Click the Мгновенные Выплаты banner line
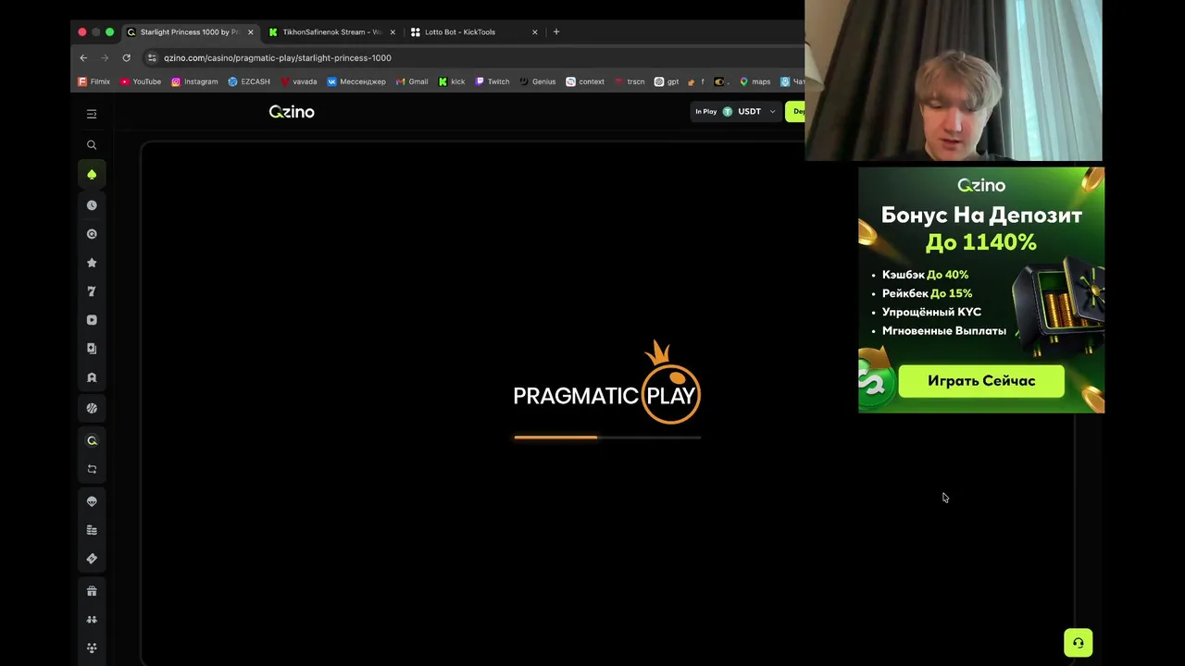This screenshot has height=666, width=1185. (943, 330)
